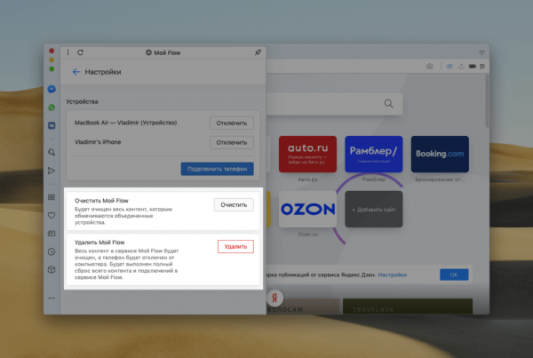Open bookmarks heart icon in sidebar
The height and width of the screenshot is (358, 533).
(x=52, y=215)
